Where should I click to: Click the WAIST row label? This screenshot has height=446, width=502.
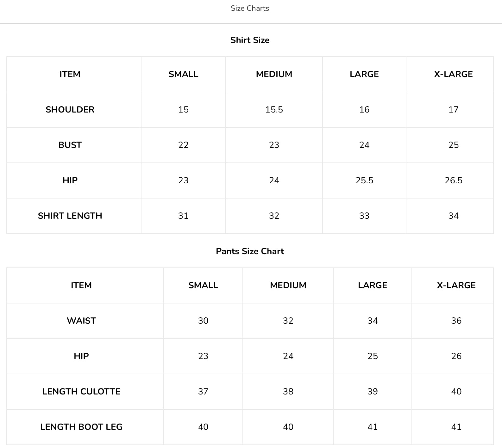click(81, 321)
